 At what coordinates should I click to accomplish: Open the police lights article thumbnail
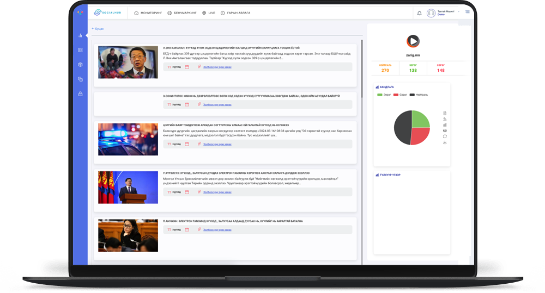coord(128,139)
